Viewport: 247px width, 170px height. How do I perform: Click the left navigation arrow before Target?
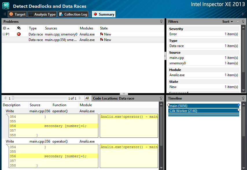(x=5, y=14)
